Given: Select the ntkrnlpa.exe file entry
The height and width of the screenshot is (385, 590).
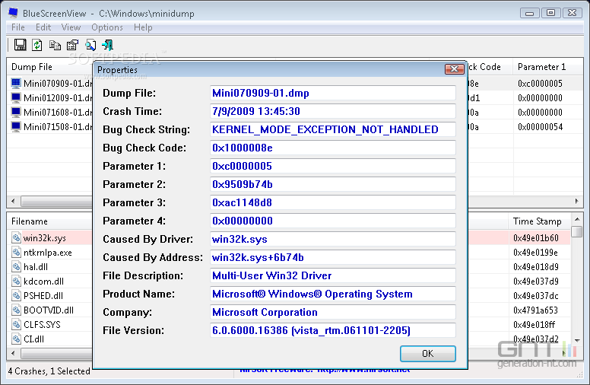Looking at the screenshot, I should [x=47, y=253].
